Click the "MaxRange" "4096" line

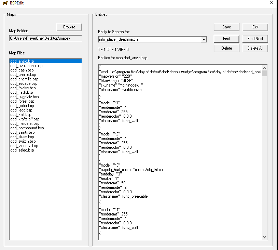[116, 81]
